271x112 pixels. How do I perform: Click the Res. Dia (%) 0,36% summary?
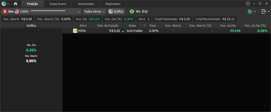pos(119,19)
